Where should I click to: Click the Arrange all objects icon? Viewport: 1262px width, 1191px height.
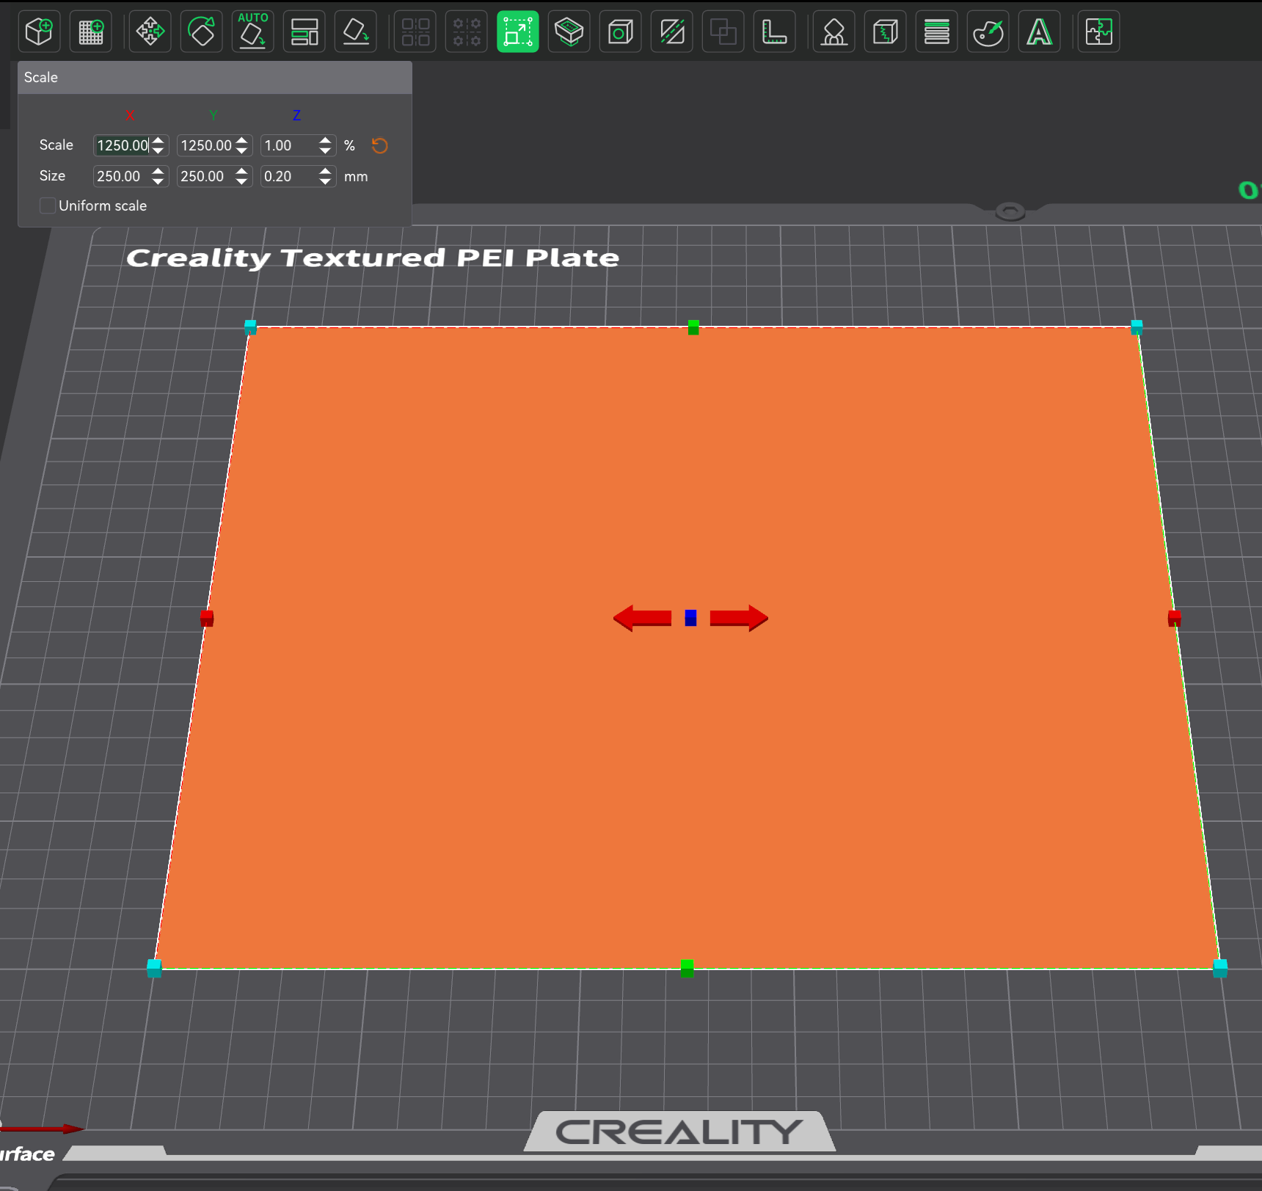tap(304, 32)
